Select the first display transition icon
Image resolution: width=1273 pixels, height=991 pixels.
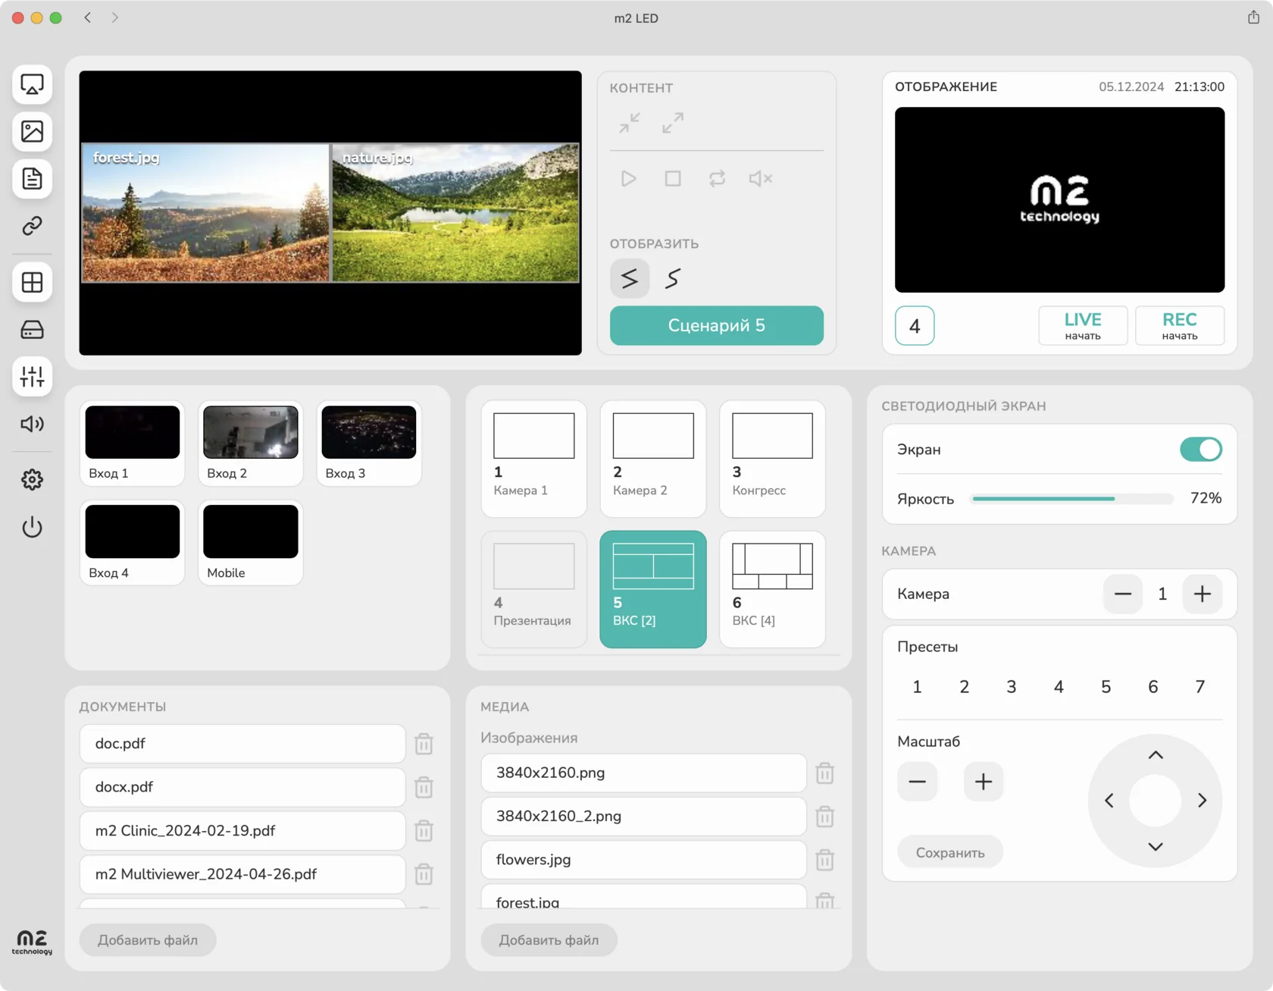click(630, 278)
